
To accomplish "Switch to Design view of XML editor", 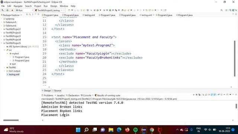I will pos(46,90).
